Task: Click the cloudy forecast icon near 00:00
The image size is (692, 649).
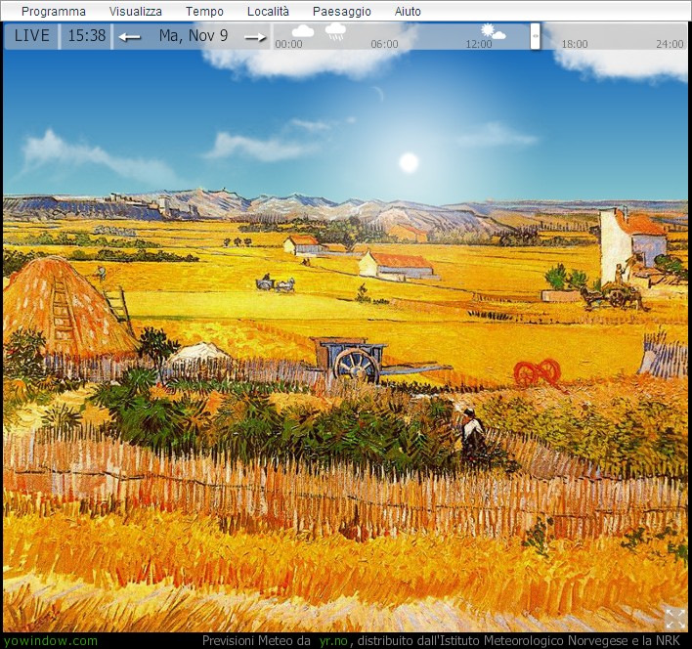Action: [x=303, y=31]
